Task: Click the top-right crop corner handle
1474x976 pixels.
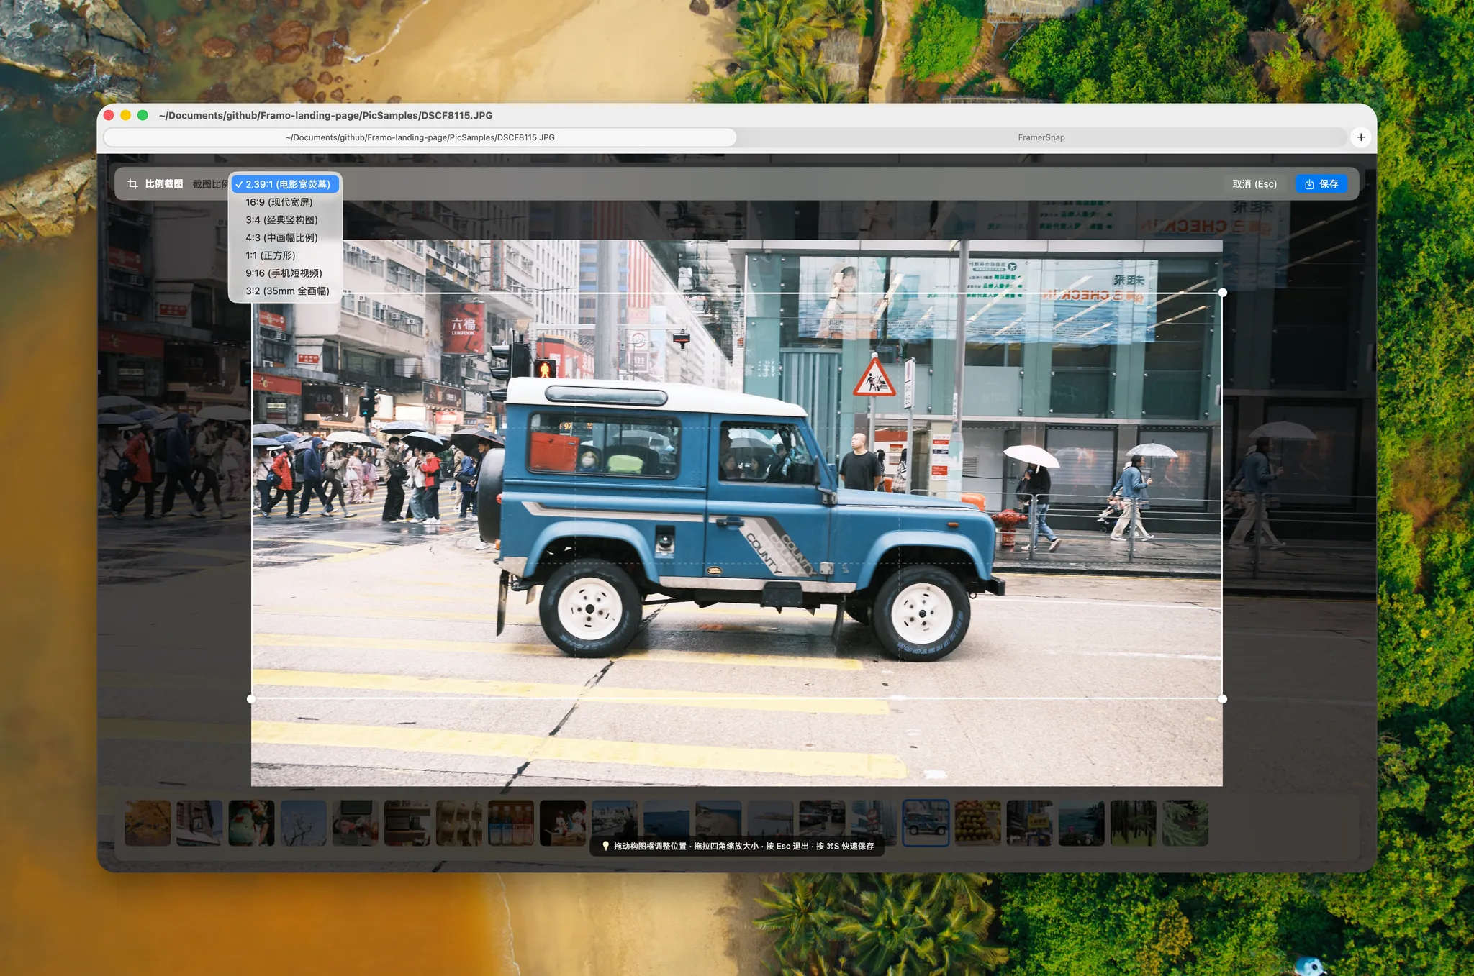Action: point(1223,293)
